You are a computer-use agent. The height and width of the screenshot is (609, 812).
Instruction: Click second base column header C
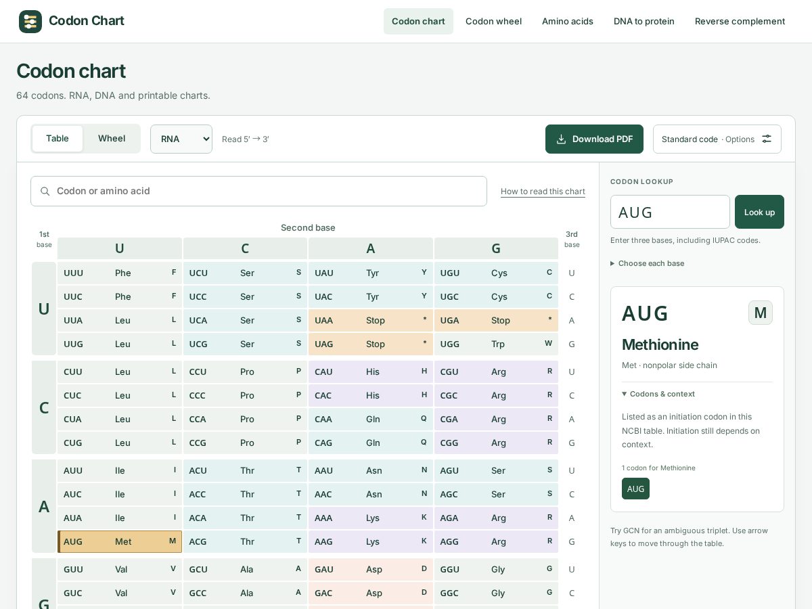tap(245, 248)
